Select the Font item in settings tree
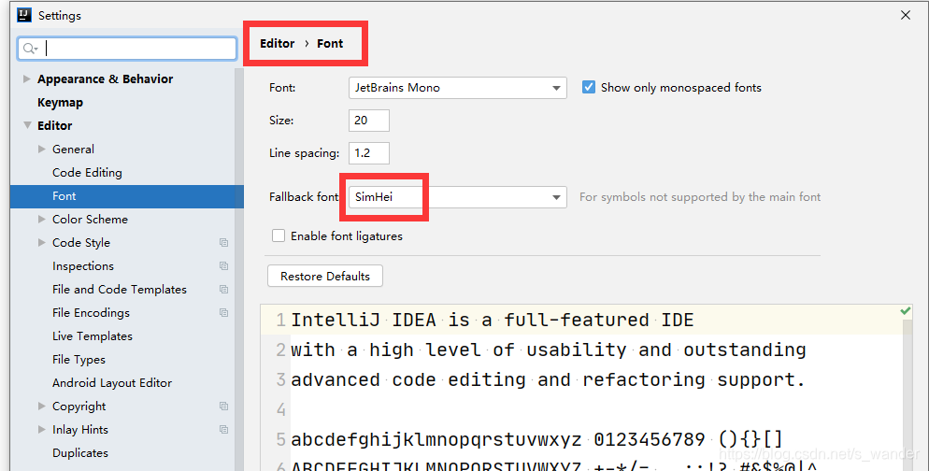Image resolution: width=929 pixels, height=471 pixels. click(x=127, y=196)
